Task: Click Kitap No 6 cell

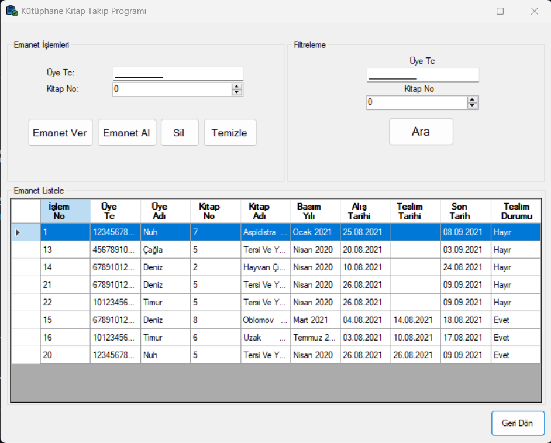Action: tap(216, 338)
